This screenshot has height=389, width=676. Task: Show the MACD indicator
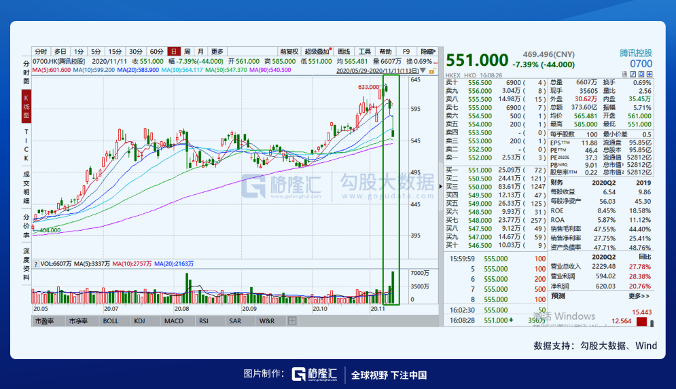pos(174,321)
